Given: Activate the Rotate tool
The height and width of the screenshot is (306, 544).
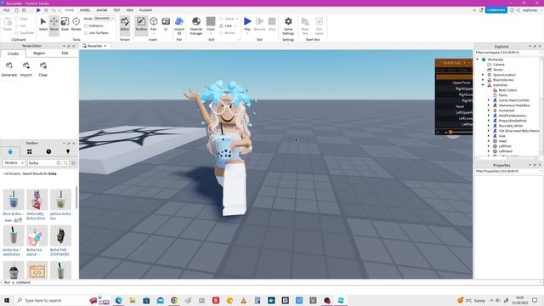Looking at the screenshot, I should (x=76, y=24).
